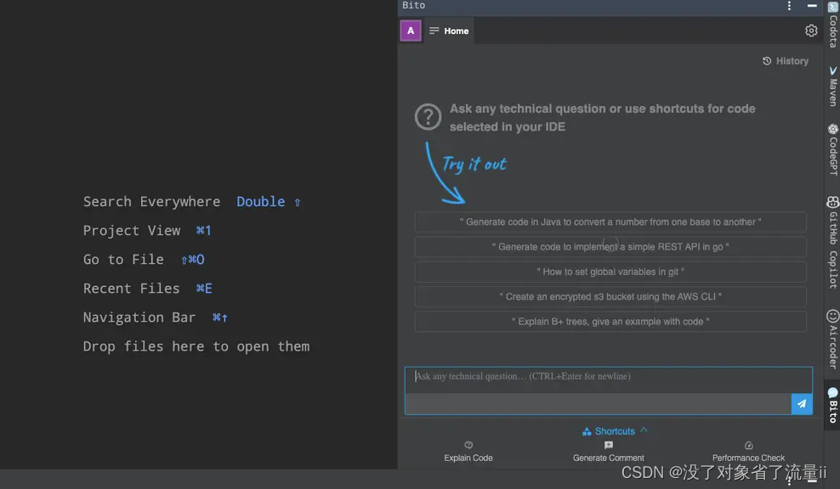Select 'Explain B+ trees' prompt
The image size is (840, 489).
coord(610,322)
